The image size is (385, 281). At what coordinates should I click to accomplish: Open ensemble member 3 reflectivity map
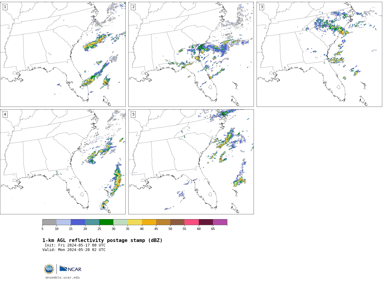(x=319, y=54)
